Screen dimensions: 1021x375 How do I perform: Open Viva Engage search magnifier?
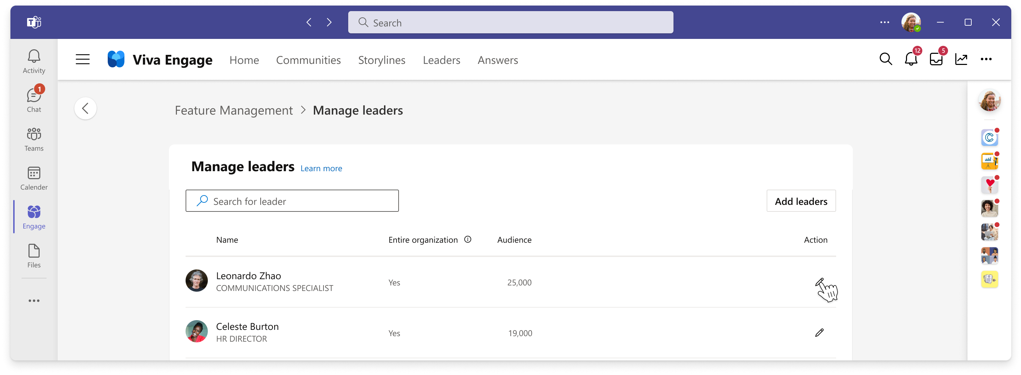click(885, 59)
